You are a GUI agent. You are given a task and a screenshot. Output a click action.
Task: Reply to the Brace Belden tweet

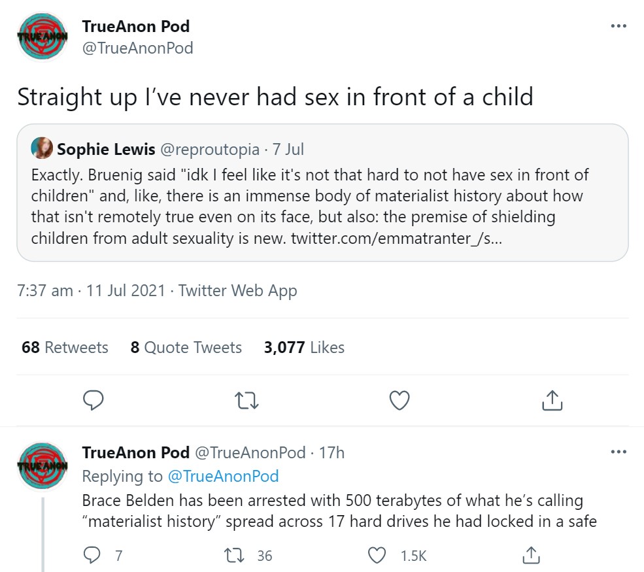tap(94, 556)
